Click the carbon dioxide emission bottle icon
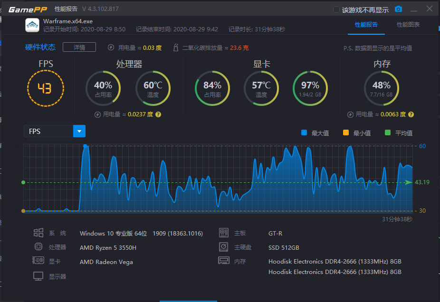This screenshot has width=440, height=302. click(176, 47)
